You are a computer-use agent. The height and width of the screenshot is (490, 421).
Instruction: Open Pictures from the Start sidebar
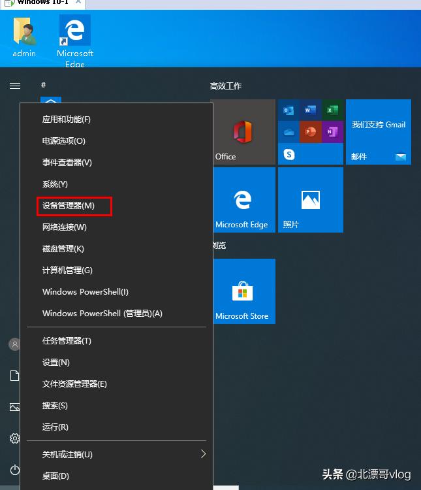14,407
